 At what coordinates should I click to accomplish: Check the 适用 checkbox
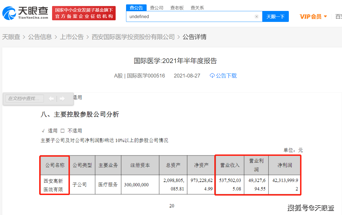pyautogui.click(x=43, y=131)
